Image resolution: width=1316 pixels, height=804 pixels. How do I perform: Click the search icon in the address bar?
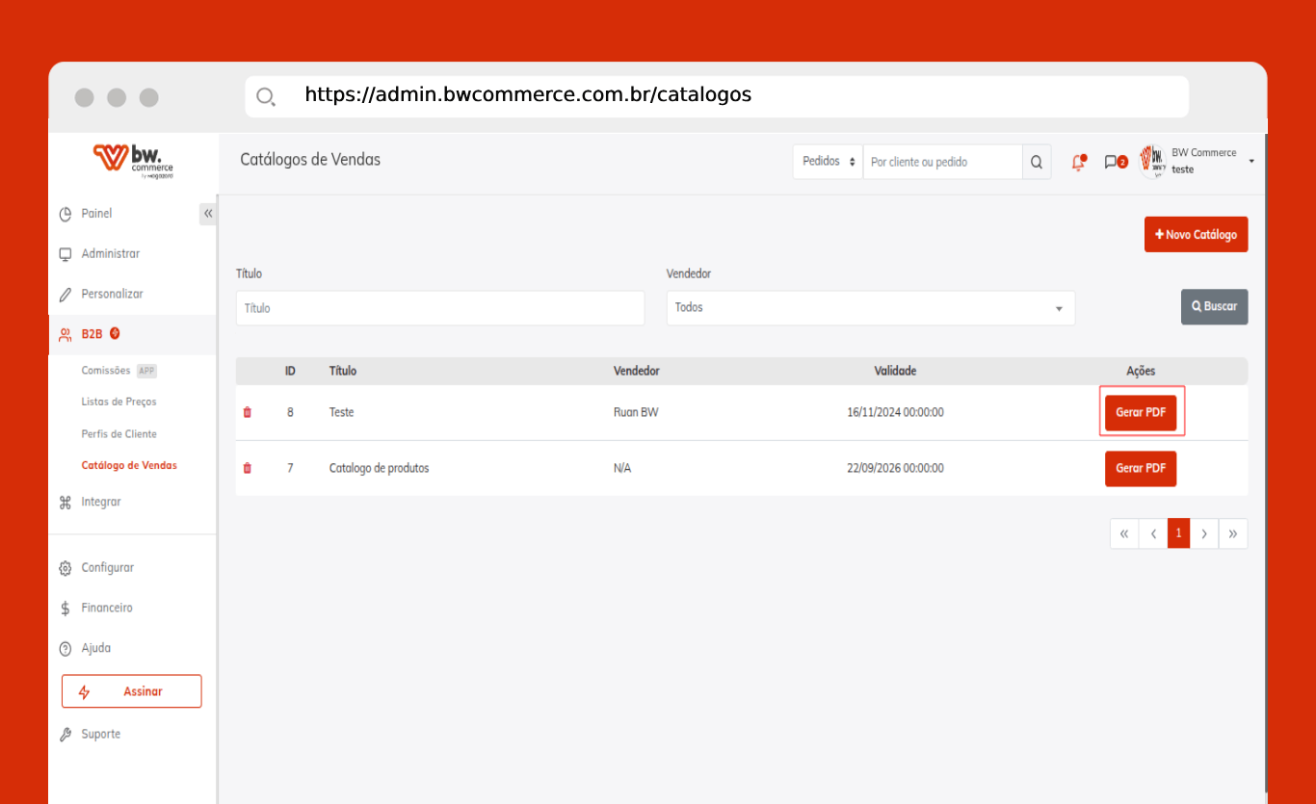coord(265,96)
